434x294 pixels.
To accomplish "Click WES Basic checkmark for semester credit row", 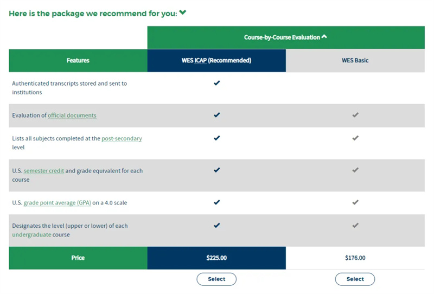I will click(355, 170).
